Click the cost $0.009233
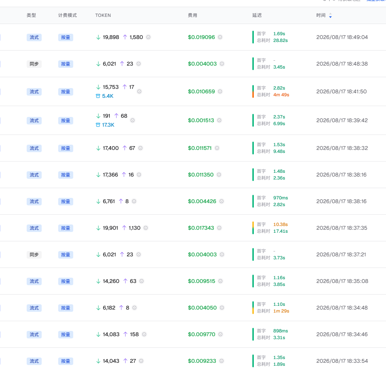The height and width of the screenshot is (374, 386). [202, 361]
